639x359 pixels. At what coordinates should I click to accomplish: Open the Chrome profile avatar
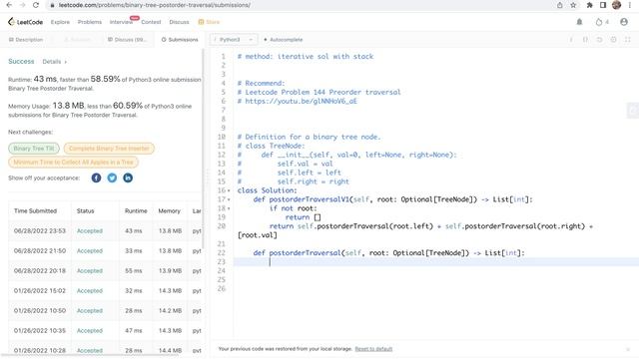pyautogui.click(x=617, y=5)
